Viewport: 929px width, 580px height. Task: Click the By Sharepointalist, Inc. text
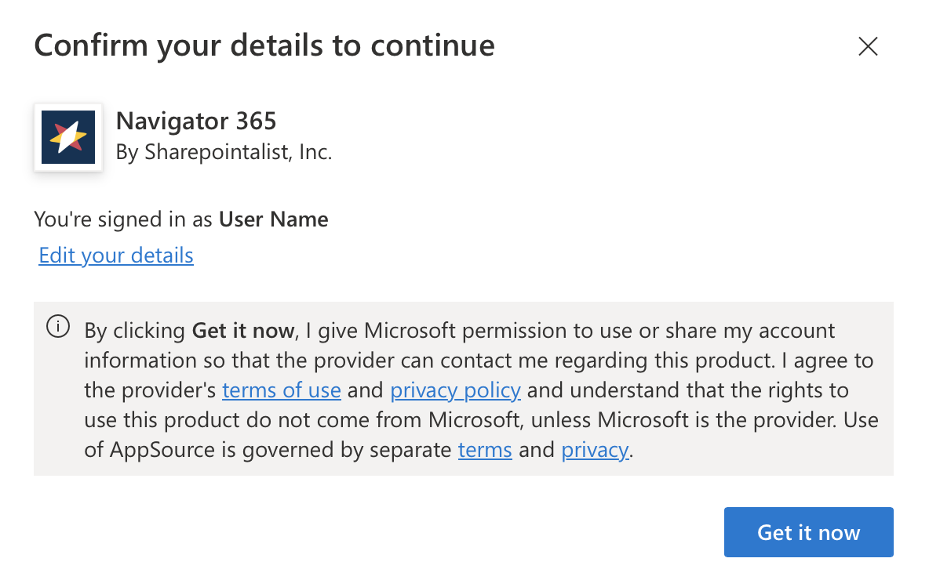(224, 152)
